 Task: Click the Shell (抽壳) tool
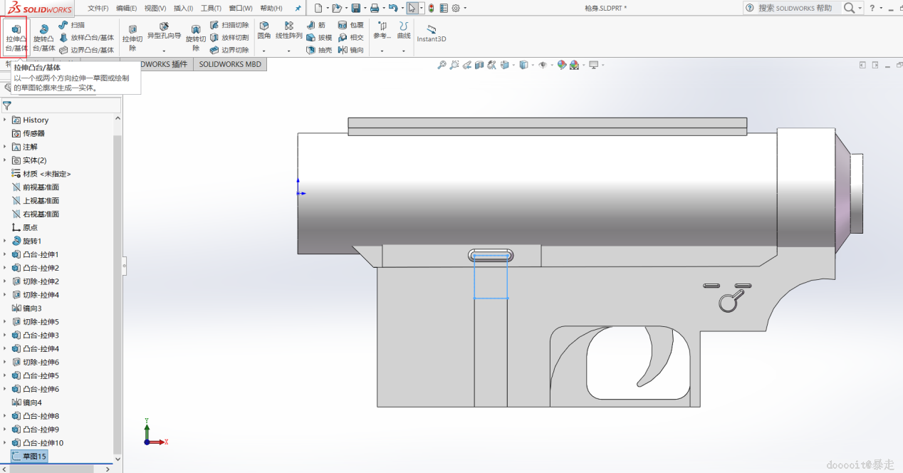319,50
